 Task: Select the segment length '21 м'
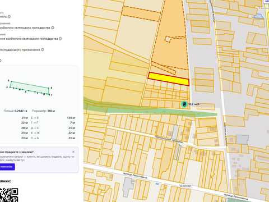(25, 118)
